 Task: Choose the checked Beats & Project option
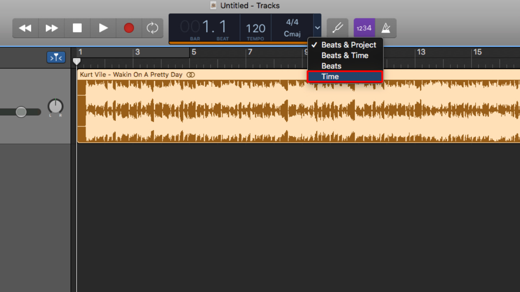pos(348,45)
